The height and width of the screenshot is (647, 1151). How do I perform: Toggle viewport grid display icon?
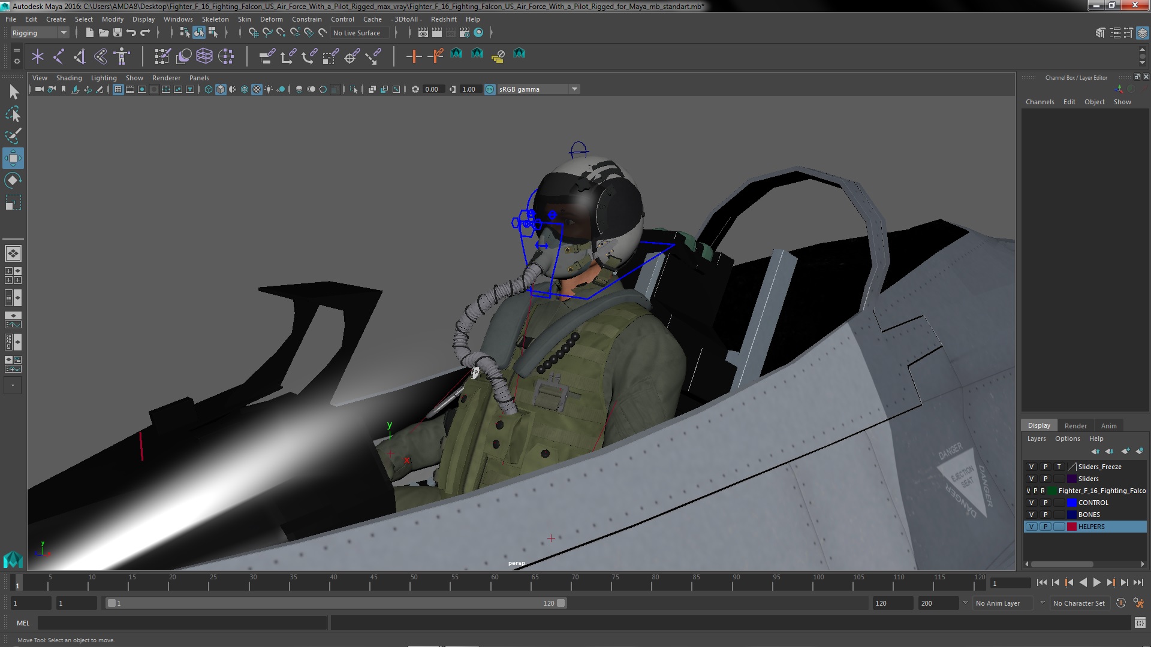pyautogui.click(x=118, y=89)
